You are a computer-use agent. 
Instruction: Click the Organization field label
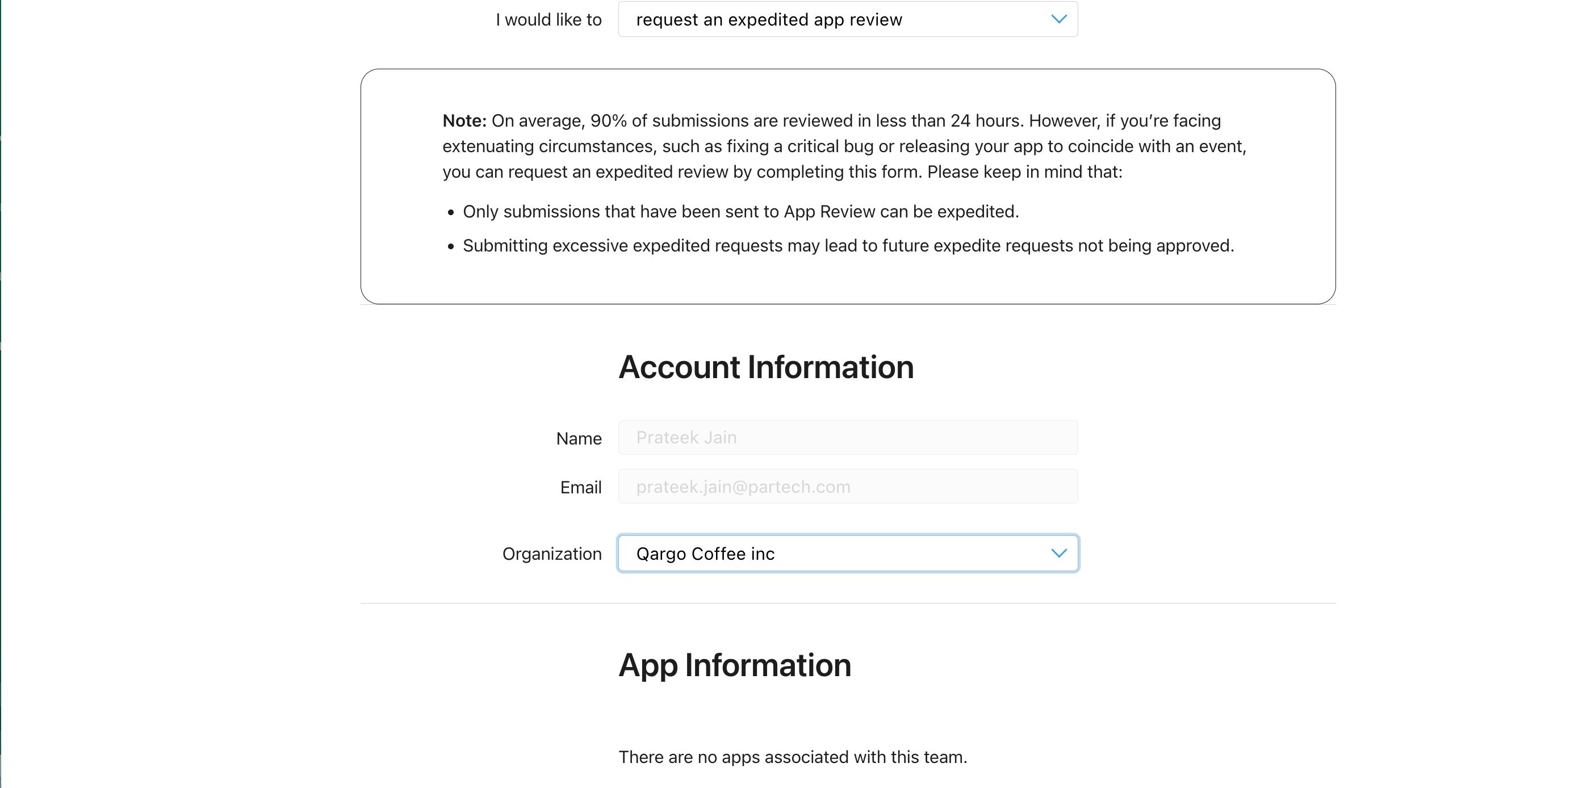tap(551, 554)
